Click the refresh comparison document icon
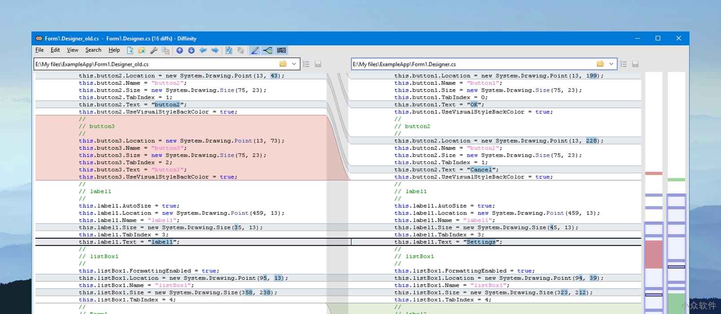This screenshot has height=314, width=721. coord(229,50)
